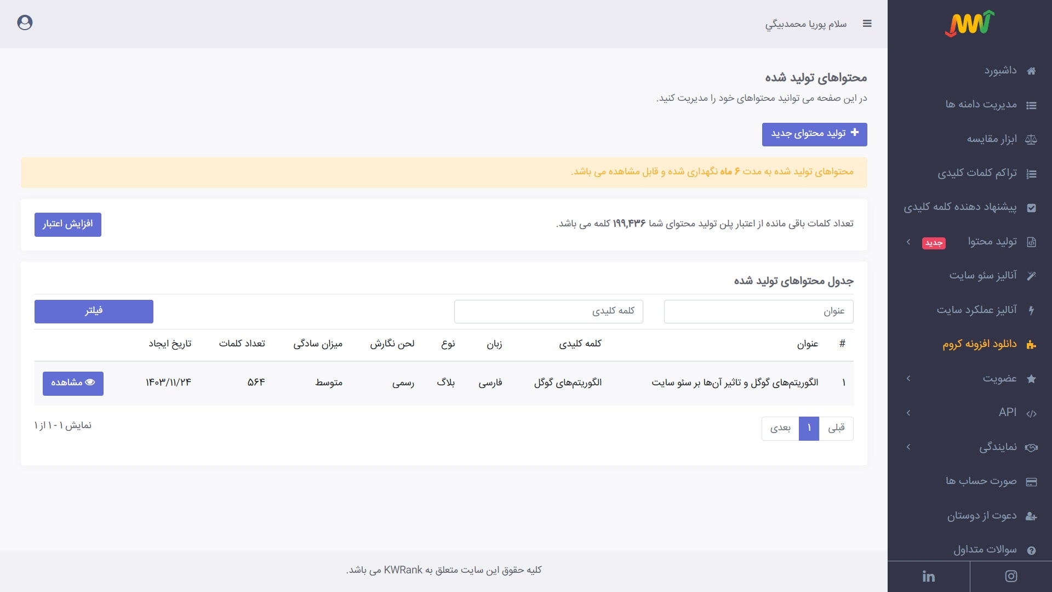The width and height of the screenshot is (1052, 592).
Task: Expand the نمایندگی submenu chevron
Action: (908, 447)
